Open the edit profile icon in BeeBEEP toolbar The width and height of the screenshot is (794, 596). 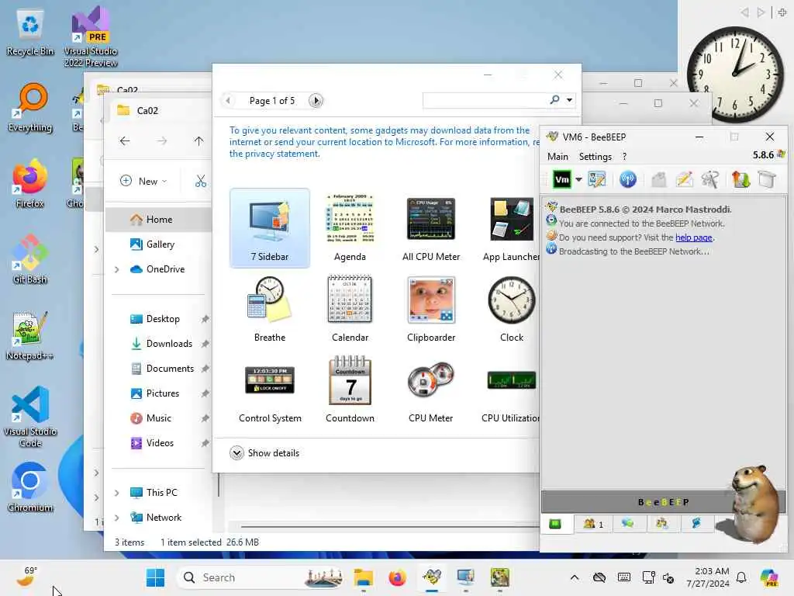coord(596,179)
